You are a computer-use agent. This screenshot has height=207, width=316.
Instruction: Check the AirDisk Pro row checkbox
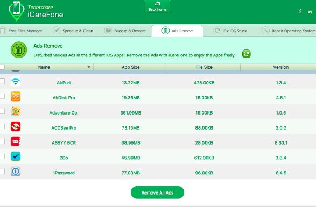click(x=2, y=96)
